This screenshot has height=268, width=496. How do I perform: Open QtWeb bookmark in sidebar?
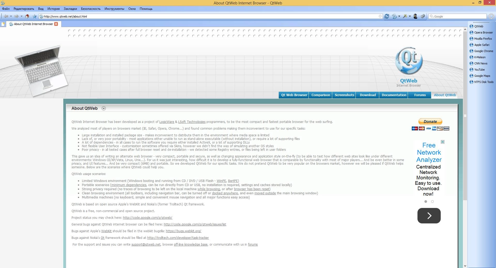(x=476, y=26)
